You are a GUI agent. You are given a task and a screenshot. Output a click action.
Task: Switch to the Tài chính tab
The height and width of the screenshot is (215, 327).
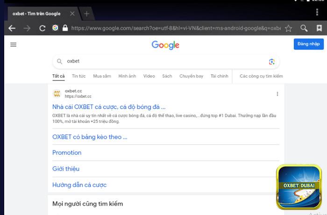pos(220,76)
